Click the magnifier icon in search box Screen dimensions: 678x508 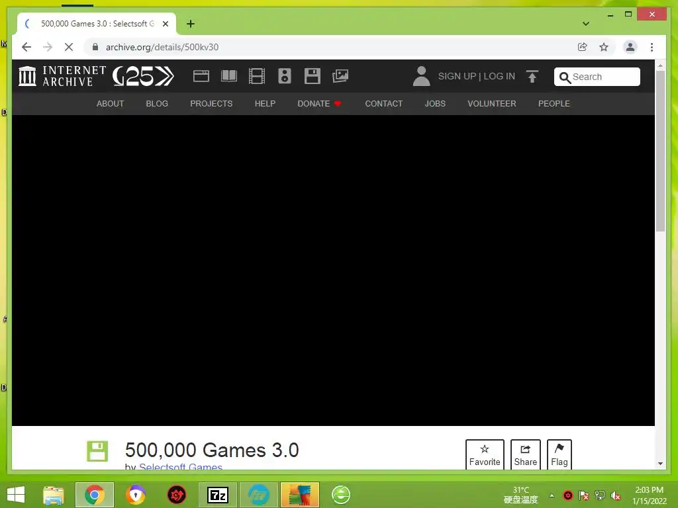(565, 77)
